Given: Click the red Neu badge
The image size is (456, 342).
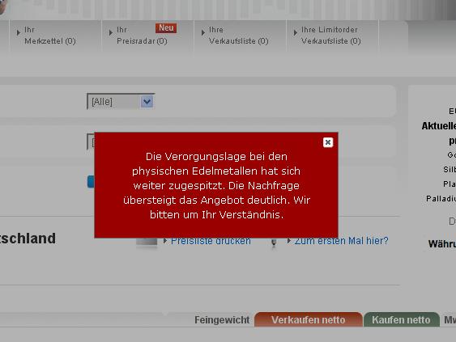Looking at the screenshot, I should tap(166, 28).
